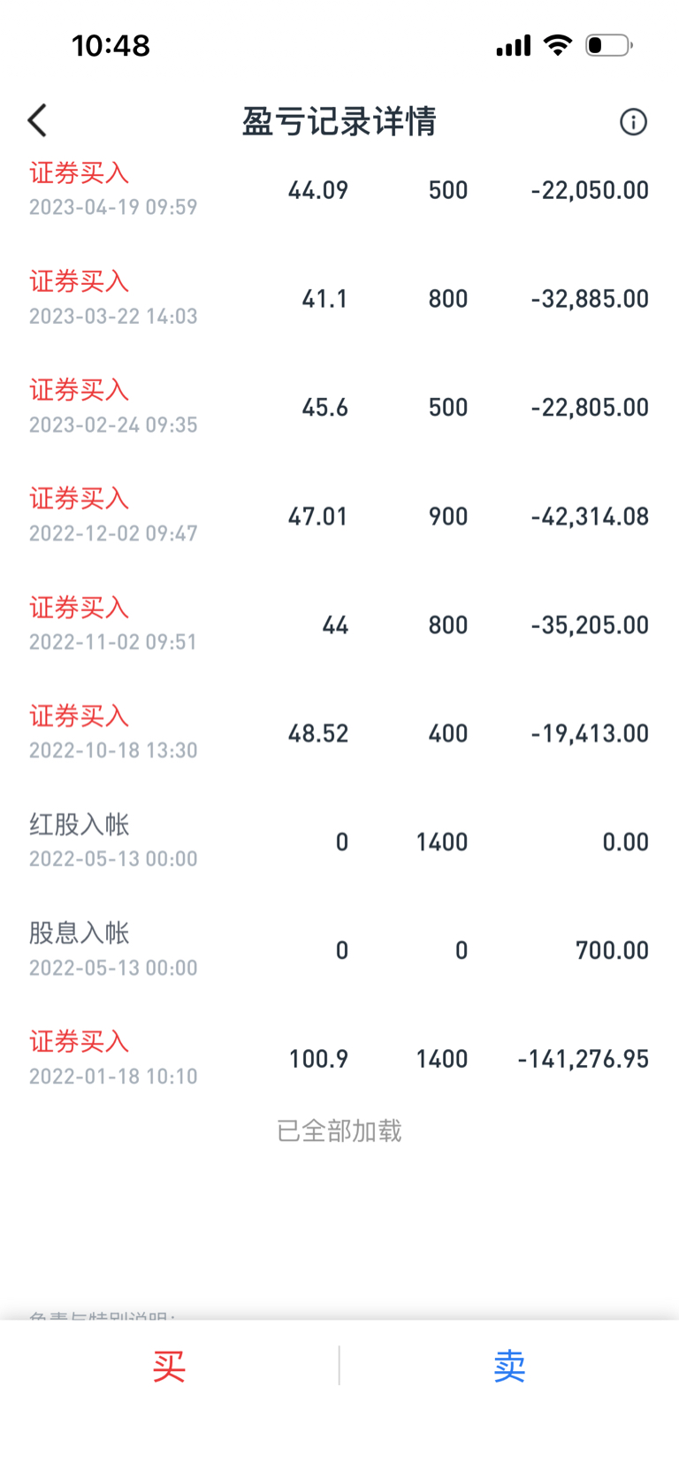679x1471 pixels.
Task: Tap the 盈亏记录详情 page title
Action: pos(339,121)
